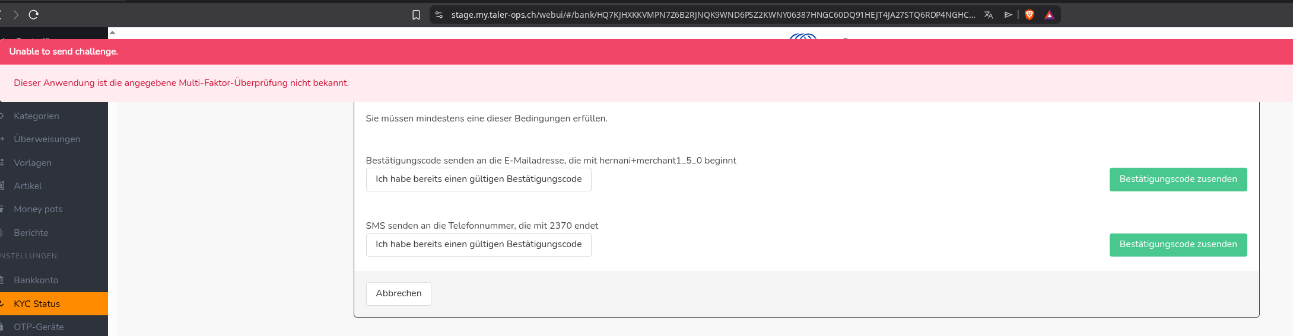
Task: Click the Abbrechen button
Action: pos(399,294)
